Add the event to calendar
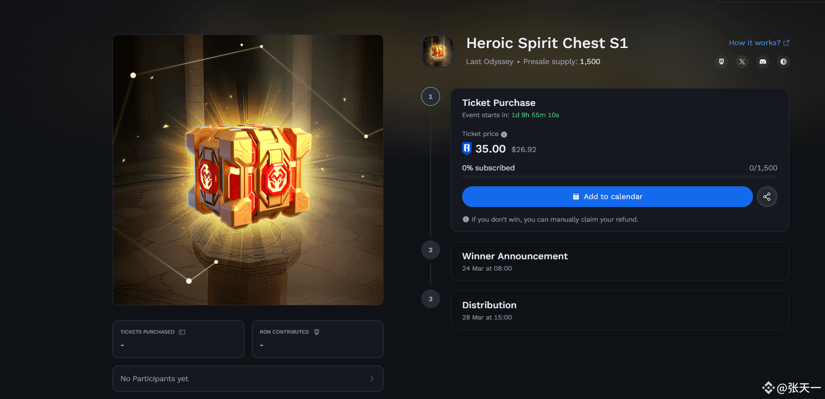Viewport: 825px width, 399px height. click(x=608, y=197)
